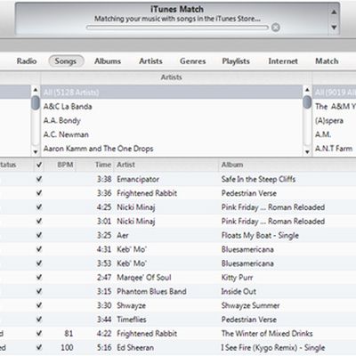Select The Winter of Mixed Drinks album cell
Image resolution: width=356 pixels, height=356 pixels.
point(267,334)
